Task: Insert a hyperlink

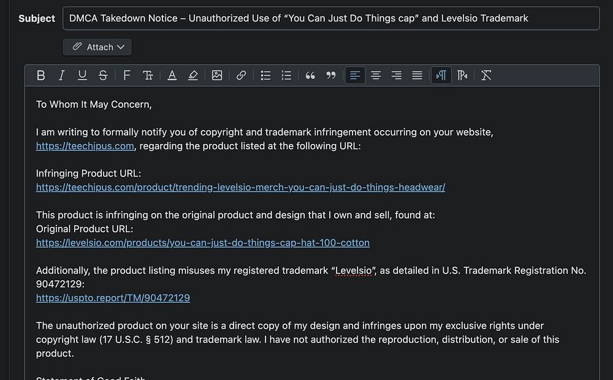Action: point(241,75)
